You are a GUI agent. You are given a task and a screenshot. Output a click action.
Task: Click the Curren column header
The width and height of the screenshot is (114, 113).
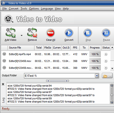[57, 48]
